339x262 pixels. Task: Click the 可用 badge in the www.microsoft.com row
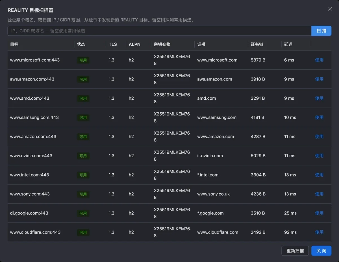click(83, 60)
